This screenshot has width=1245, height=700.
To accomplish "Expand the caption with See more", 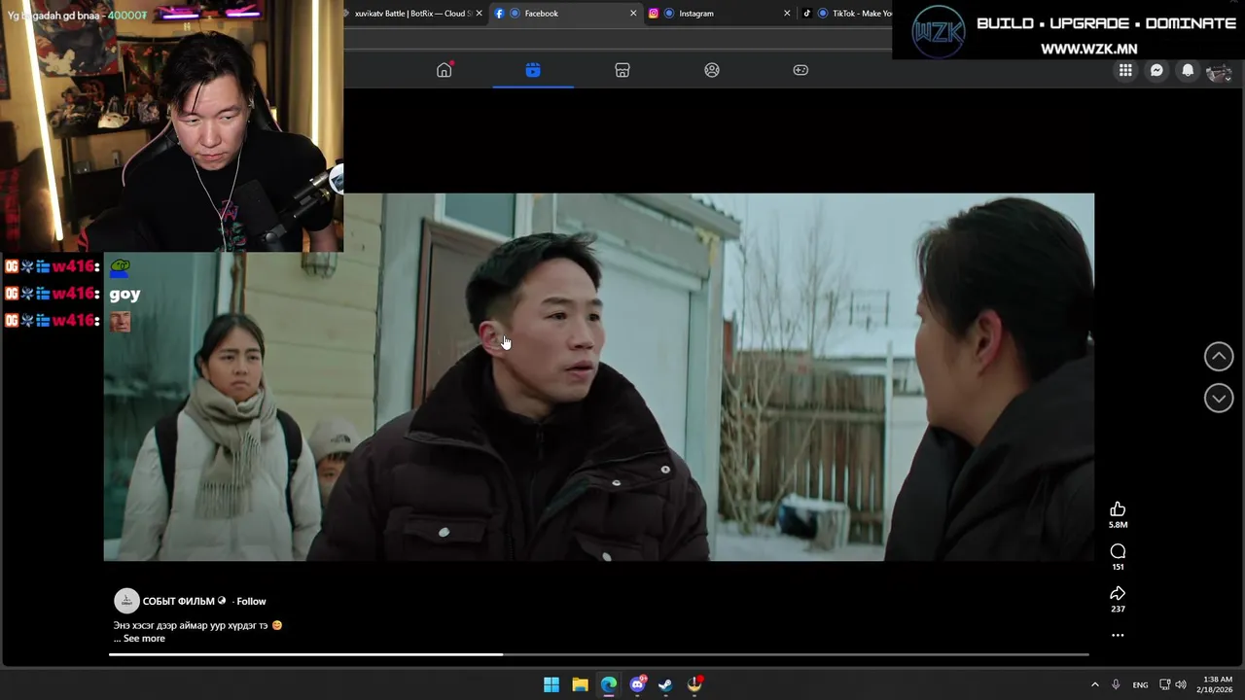I will [x=144, y=639].
